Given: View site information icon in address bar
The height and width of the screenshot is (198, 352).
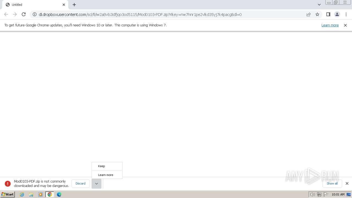Looking at the screenshot, I should (35, 14).
